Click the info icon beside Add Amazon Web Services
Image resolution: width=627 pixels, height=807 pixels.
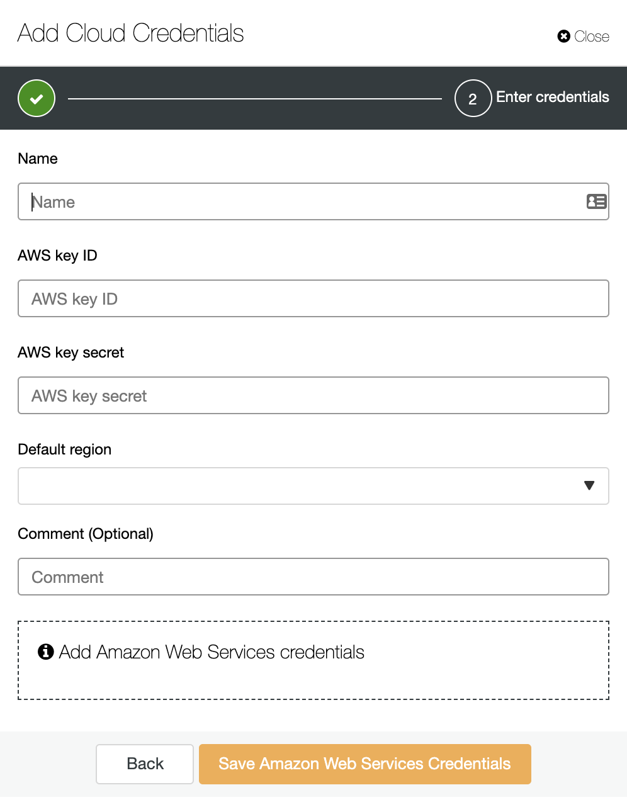pos(46,652)
